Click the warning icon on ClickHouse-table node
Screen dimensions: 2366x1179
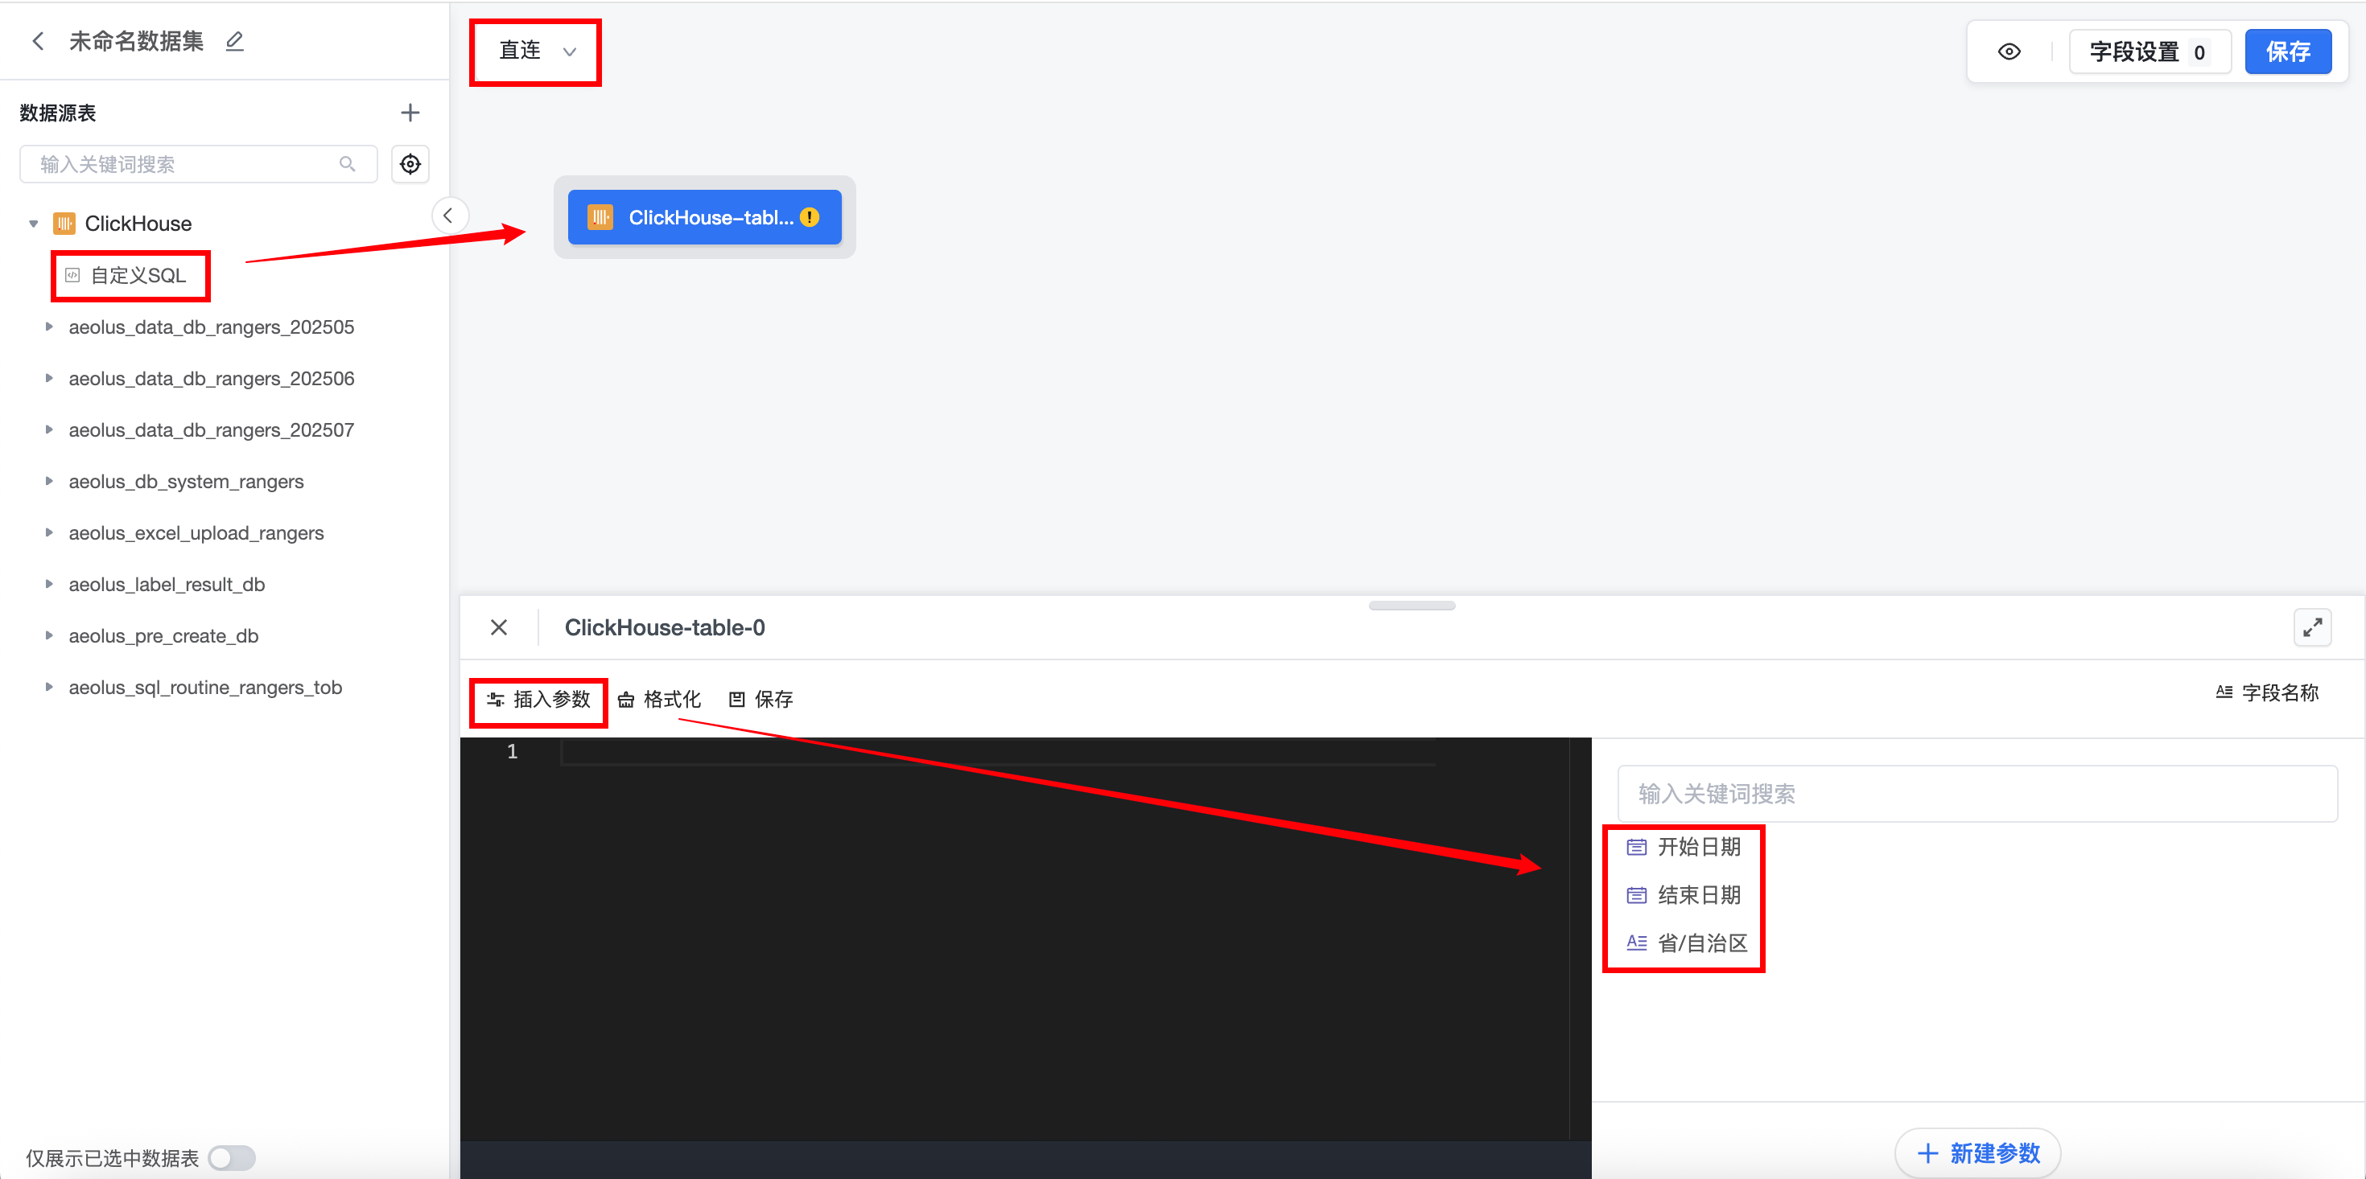(809, 218)
